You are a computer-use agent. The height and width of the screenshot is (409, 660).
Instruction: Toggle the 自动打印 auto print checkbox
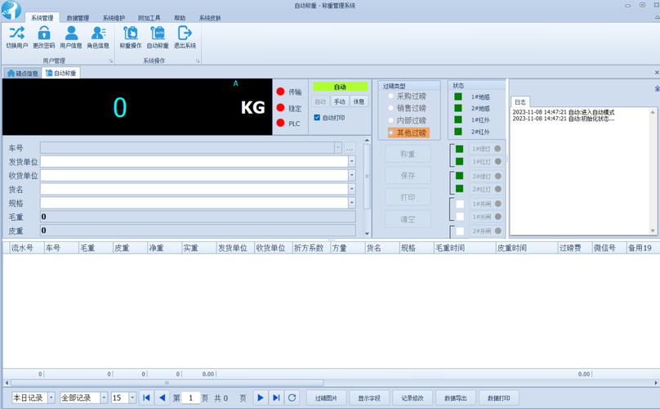point(317,117)
